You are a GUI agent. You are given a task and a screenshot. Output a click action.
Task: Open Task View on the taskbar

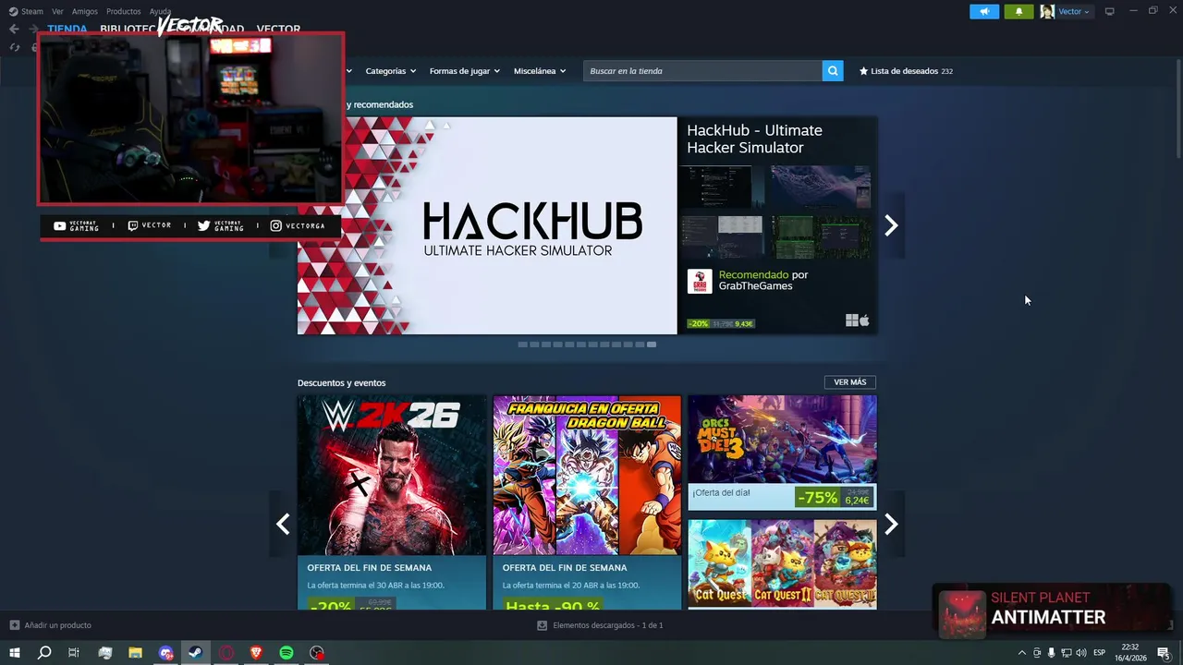74,653
